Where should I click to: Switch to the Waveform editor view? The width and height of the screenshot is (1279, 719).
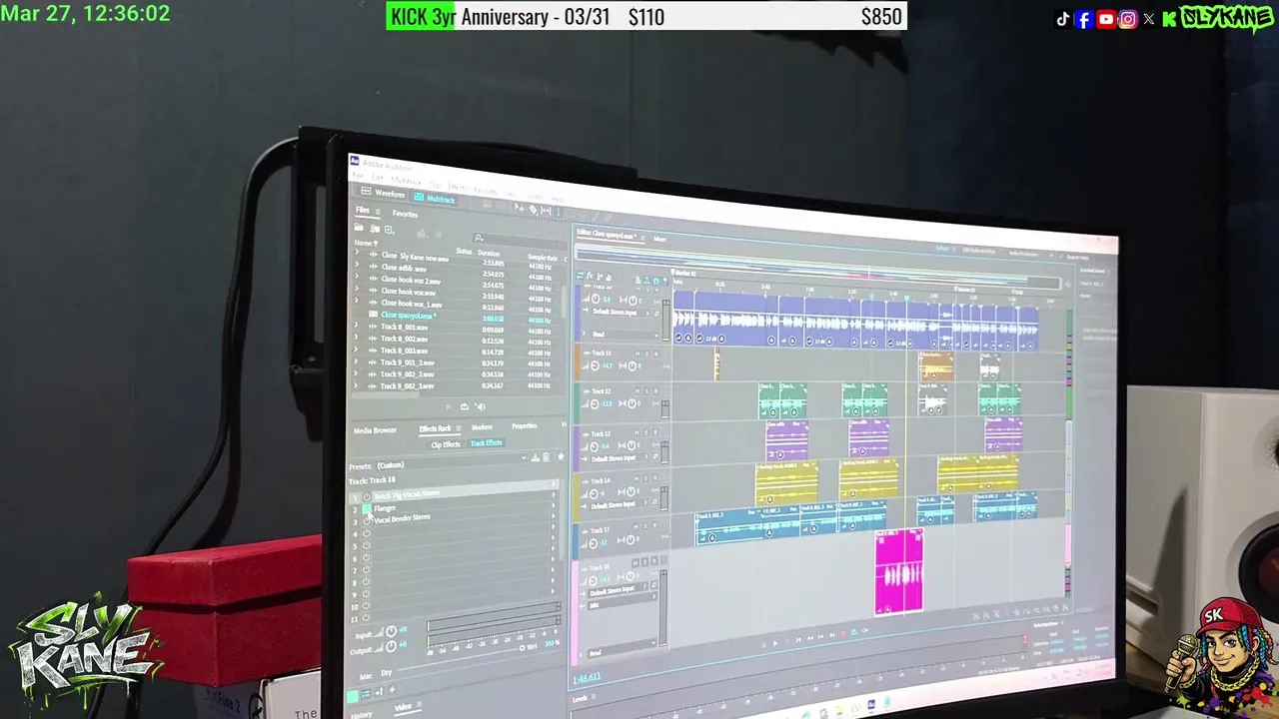[x=383, y=193]
